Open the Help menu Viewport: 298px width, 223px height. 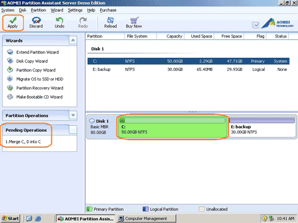[x=91, y=10]
